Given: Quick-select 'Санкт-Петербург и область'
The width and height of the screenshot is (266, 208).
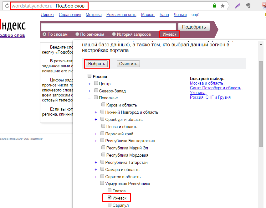Looking at the screenshot, I should click(215, 88).
